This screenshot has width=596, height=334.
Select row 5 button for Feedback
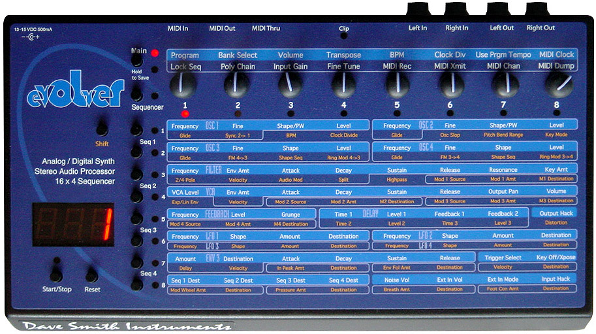(x=136, y=219)
